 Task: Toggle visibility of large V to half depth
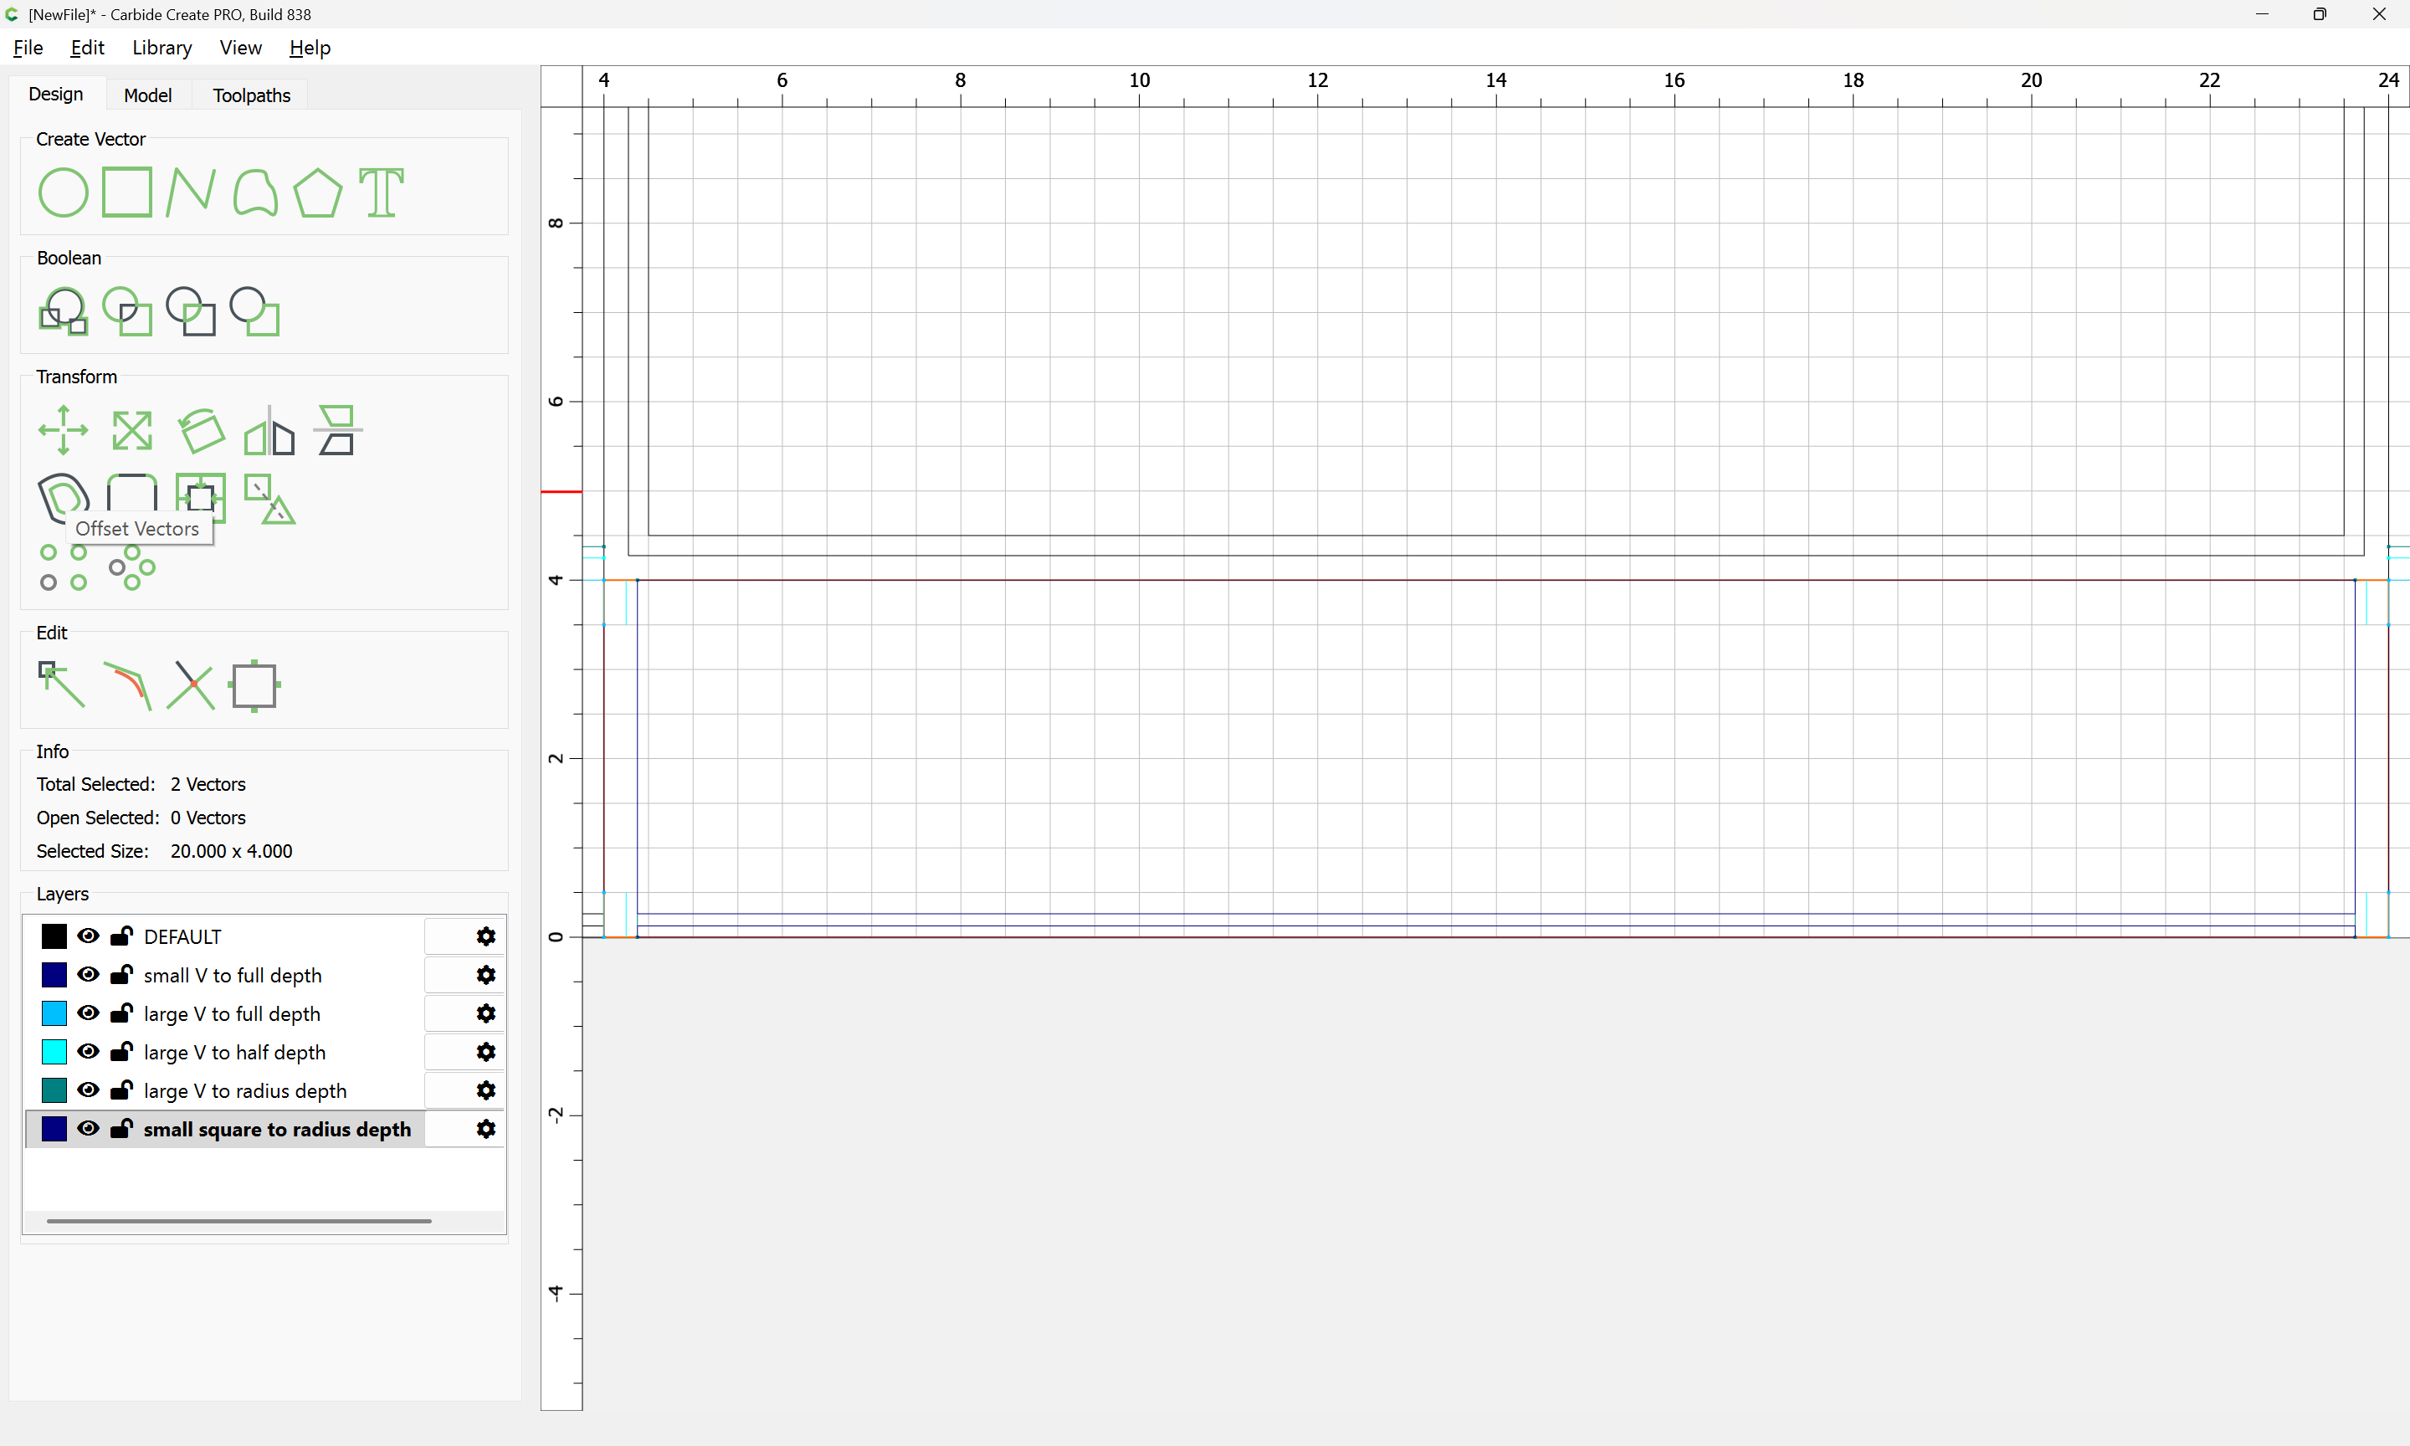[88, 1053]
